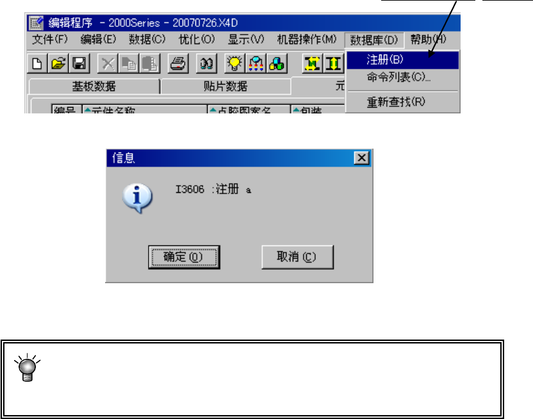Close the 信息 dialog
533x419 pixels.
361,158
